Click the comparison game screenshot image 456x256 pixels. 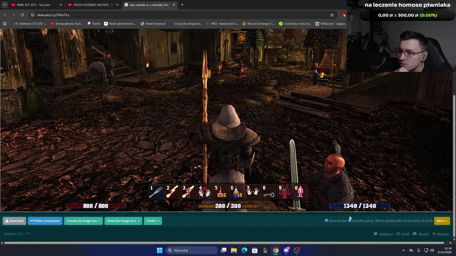pyautogui.click(x=226, y=120)
